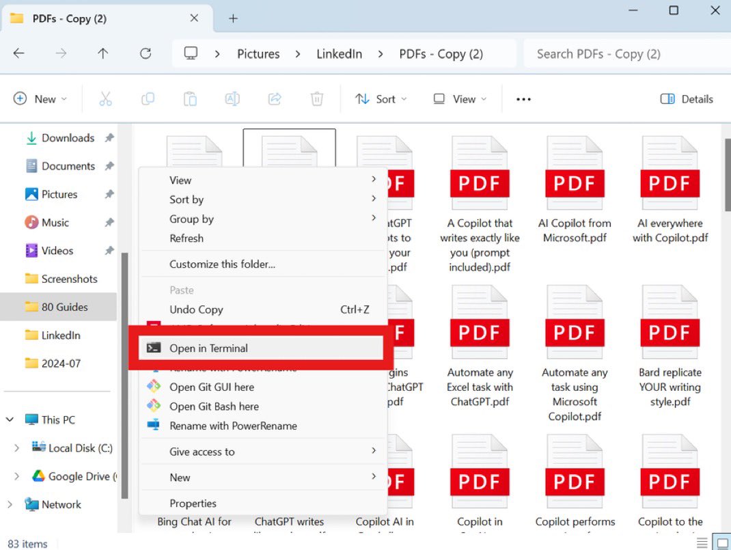Expand the Network tree node
Viewport: 731px width, 550px height.
(10, 504)
